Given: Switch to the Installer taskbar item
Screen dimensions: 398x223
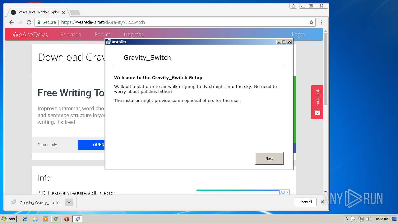Looking at the screenshot, I should pos(77,219).
